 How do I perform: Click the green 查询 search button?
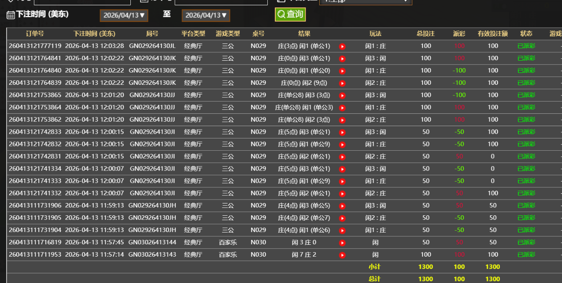290,15
